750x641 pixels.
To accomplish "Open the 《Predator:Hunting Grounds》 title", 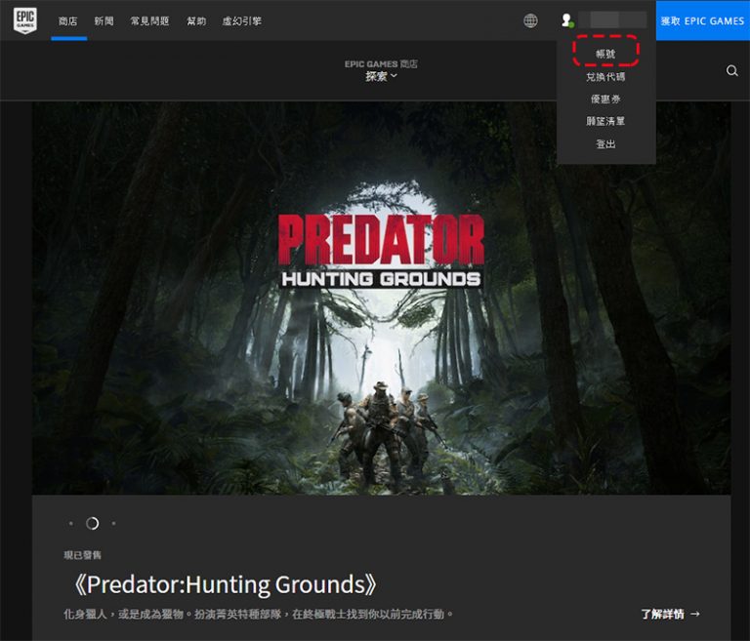I will click(225, 584).
